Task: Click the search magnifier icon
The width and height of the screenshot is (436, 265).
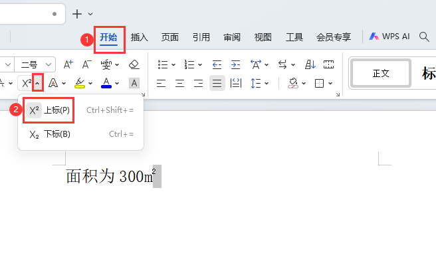Action: coord(424,37)
